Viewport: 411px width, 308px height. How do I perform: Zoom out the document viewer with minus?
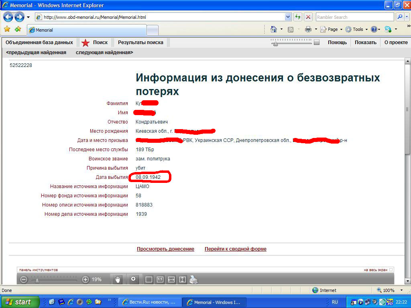coord(24,280)
